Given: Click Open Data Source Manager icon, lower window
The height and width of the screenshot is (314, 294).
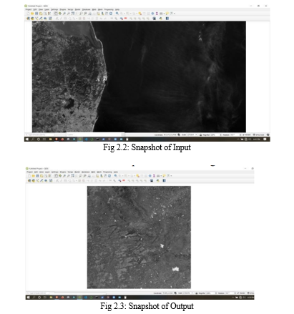Looking at the screenshot, I should [x=29, y=180].
